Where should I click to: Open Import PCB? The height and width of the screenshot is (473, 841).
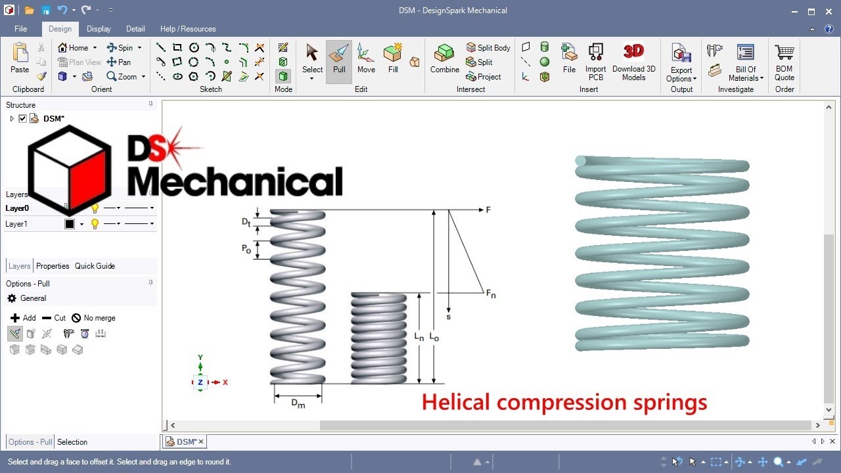pyautogui.click(x=595, y=61)
